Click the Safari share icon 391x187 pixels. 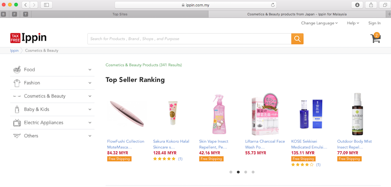pos(371,5)
